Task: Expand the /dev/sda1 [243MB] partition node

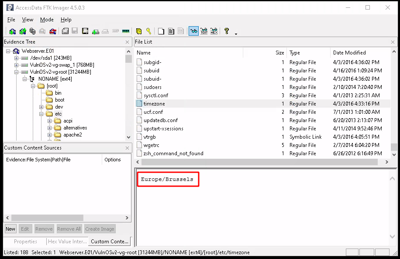Action: point(16,58)
